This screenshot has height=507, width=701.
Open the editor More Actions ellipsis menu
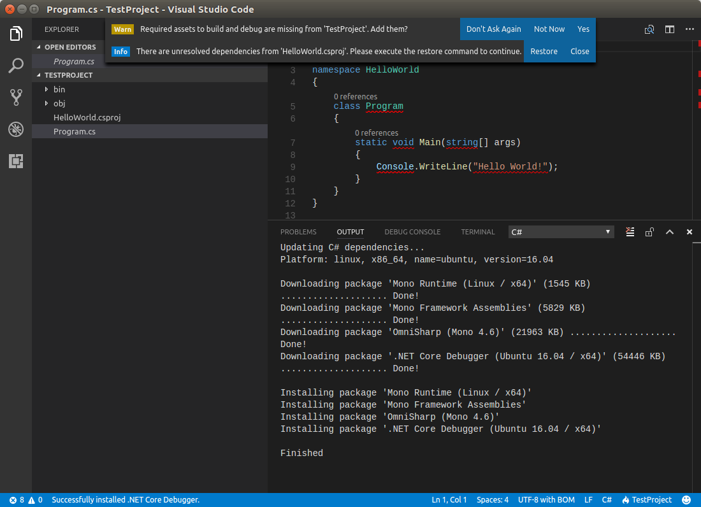(690, 29)
